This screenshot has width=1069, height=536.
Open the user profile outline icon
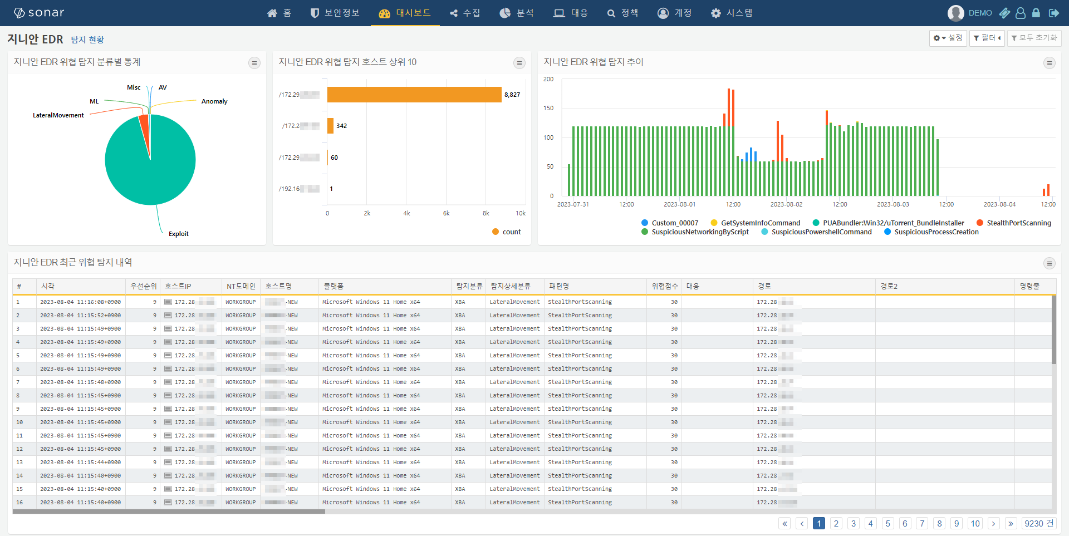[x=1021, y=13]
